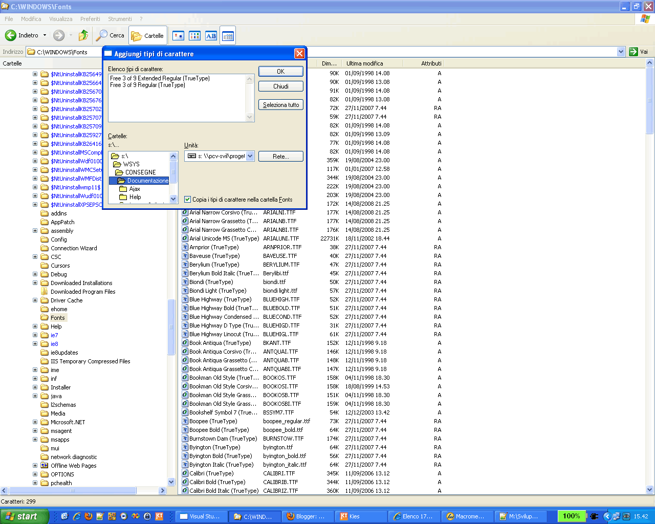655x524 pixels.
Task: Click the dialog folder list down arrow
Action: pyautogui.click(x=173, y=199)
